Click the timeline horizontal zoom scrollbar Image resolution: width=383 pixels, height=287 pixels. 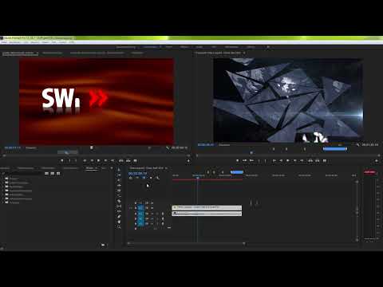click(x=186, y=243)
